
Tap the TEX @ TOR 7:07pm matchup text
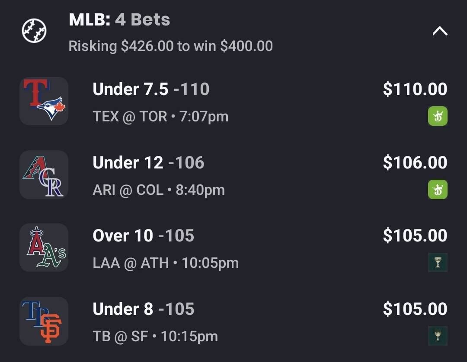tap(160, 117)
